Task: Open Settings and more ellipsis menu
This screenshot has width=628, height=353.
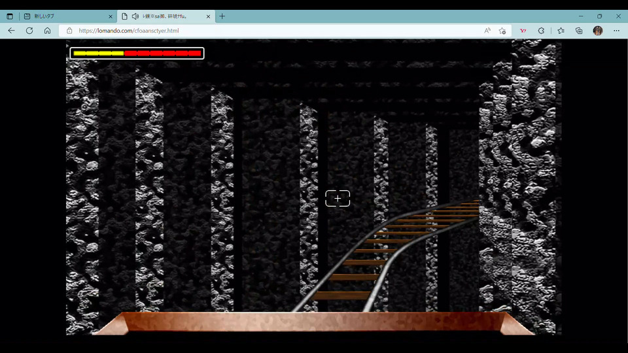Action: point(616,31)
